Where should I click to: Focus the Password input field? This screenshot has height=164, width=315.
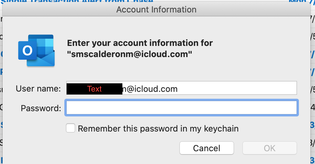(x=181, y=108)
